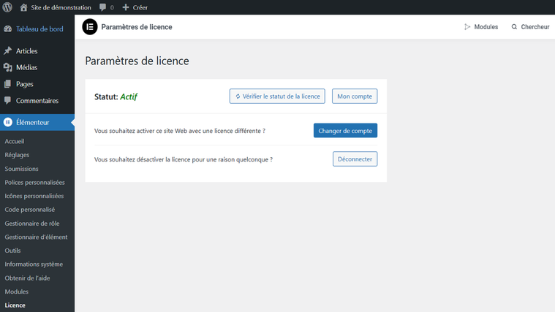This screenshot has width=555, height=312.
Task: Click the home icon beside Site de démonstration
Action: [x=23, y=7]
